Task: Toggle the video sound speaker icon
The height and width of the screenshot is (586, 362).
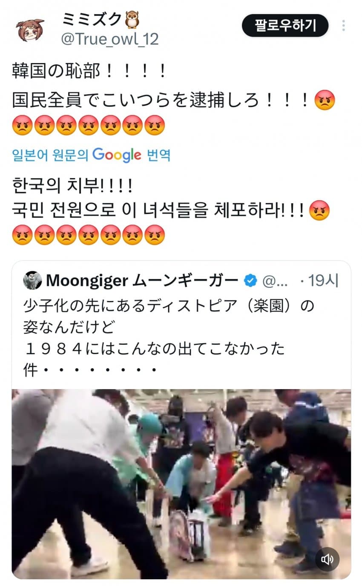Action: pyautogui.click(x=328, y=559)
